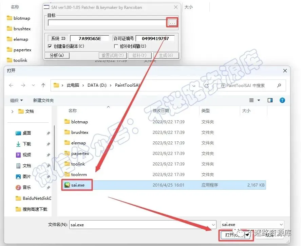Screen dimensions: 301x246
Task: Sort by the 修改日期 column header
Action: pos(161,111)
